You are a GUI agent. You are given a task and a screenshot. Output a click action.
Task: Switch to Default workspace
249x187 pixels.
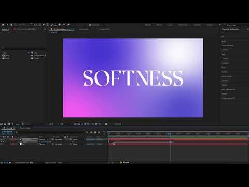(148, 25)
